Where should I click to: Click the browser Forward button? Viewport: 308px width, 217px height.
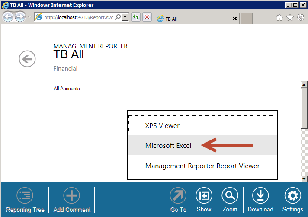(20, 17)
